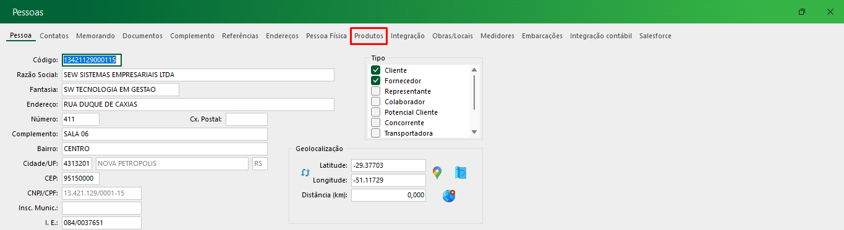Click the Tipo list scroll up arrow
844x230 pixels.
click(474, 70)
